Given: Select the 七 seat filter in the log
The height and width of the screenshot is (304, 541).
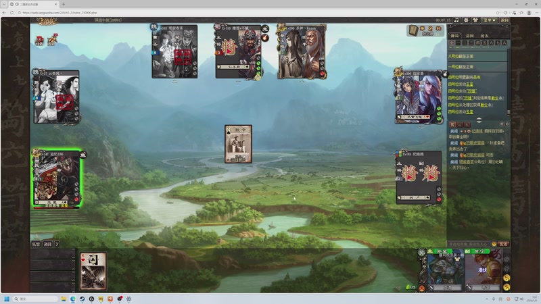Looking at the screenshot, I should click(x=498, y=43).
